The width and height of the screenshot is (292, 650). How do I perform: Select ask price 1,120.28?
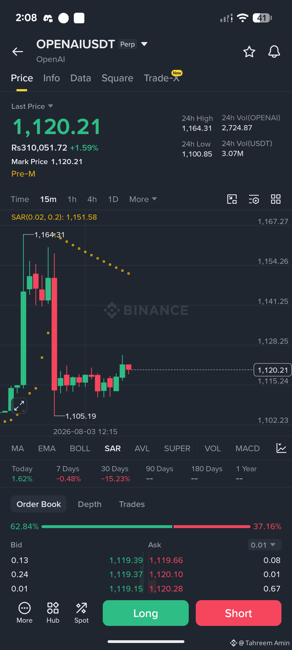[x=166, y=589]
